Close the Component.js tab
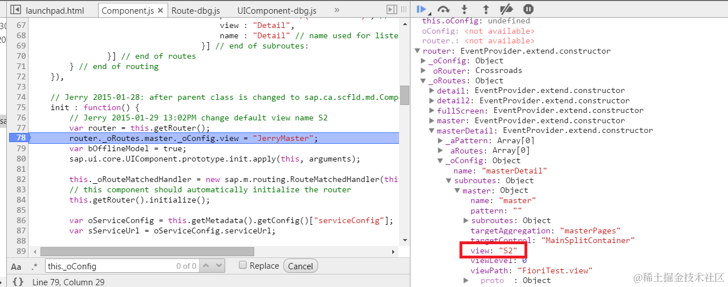Viewport: 728px width, 287px height. [160, 10]
